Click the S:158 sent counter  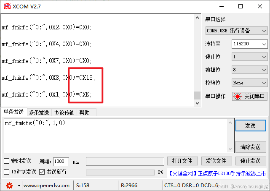[83, 186]
